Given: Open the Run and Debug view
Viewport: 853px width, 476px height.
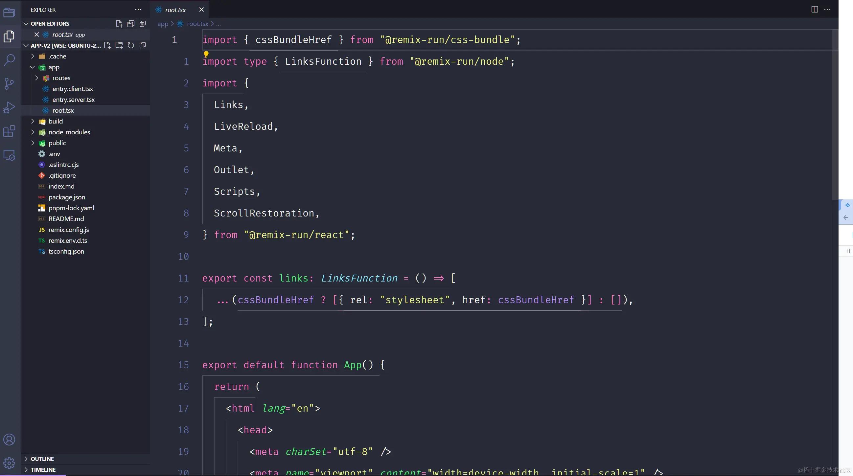Looking at the screenshot, I should [9, 107].
